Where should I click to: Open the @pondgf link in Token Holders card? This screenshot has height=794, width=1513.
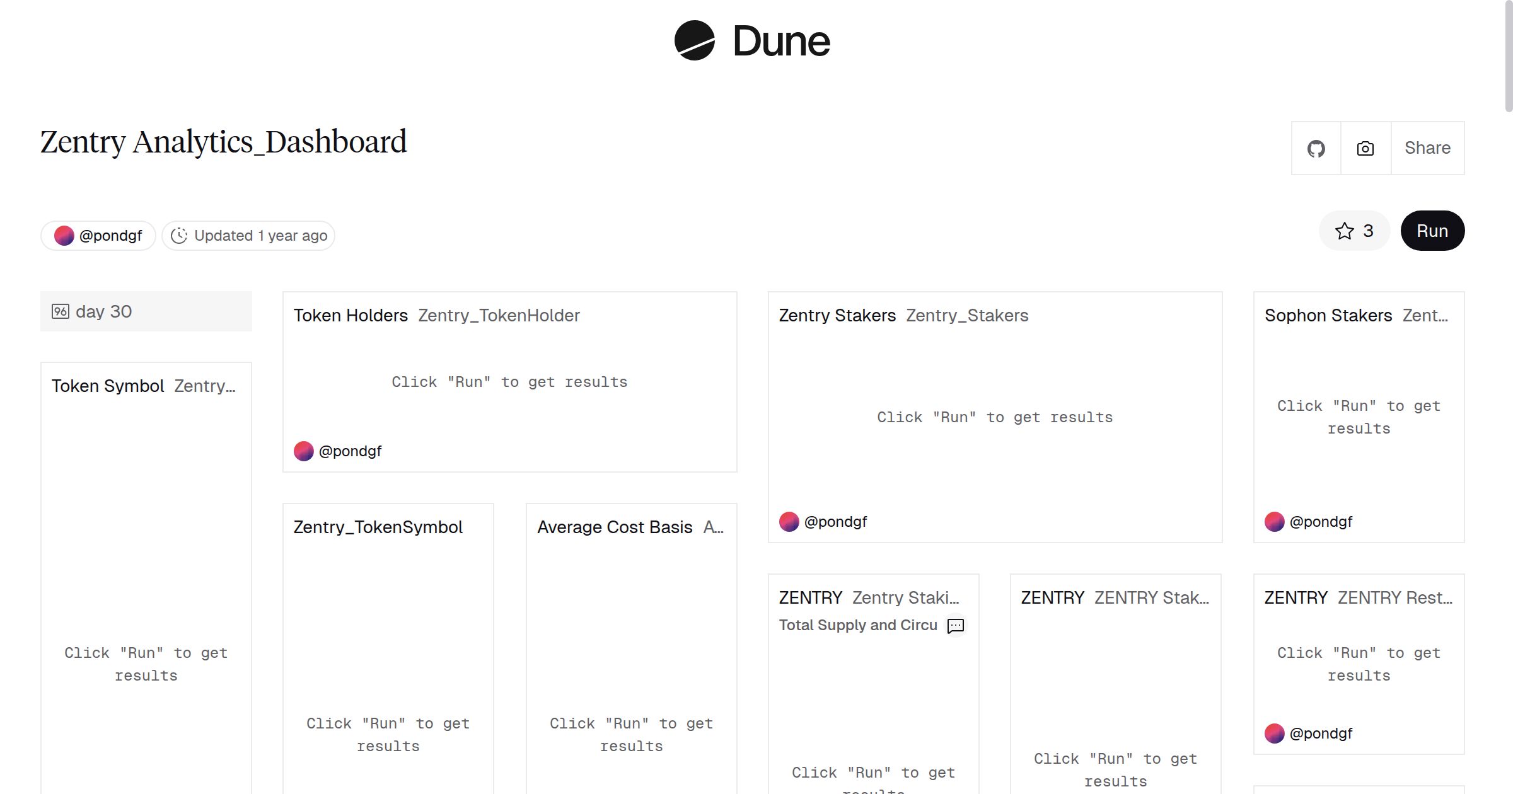point(350,451)
